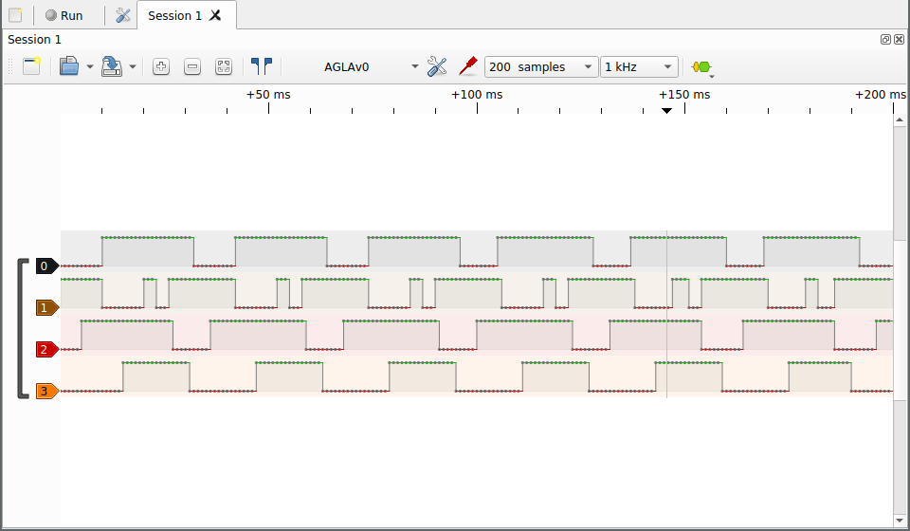
Task: Zoom out of the waveform
Action: click(x=192, y=66)
